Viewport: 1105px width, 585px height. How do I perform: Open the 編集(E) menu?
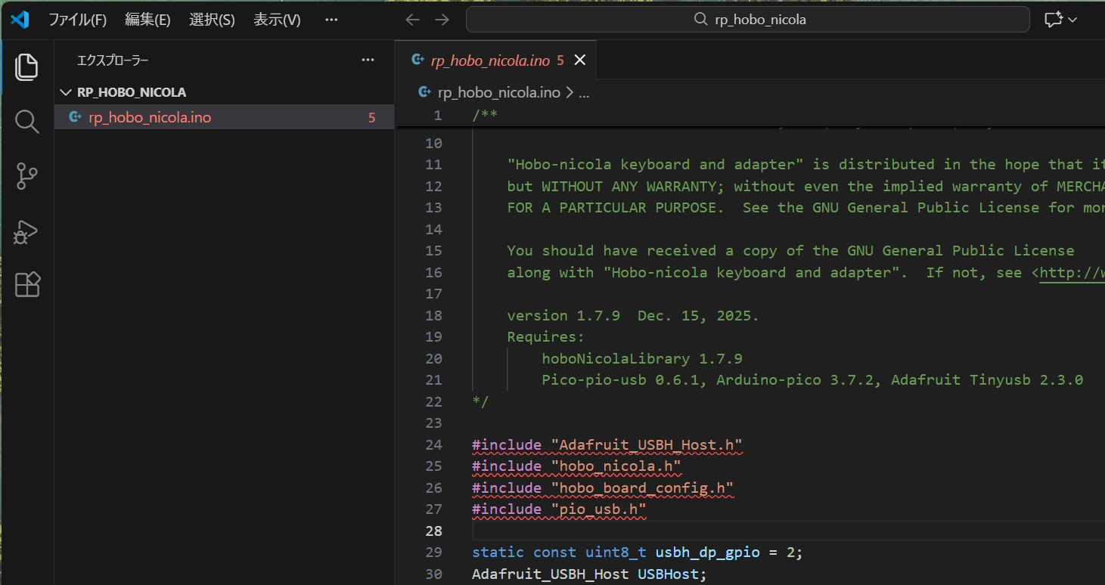click(x=147, y=20)
